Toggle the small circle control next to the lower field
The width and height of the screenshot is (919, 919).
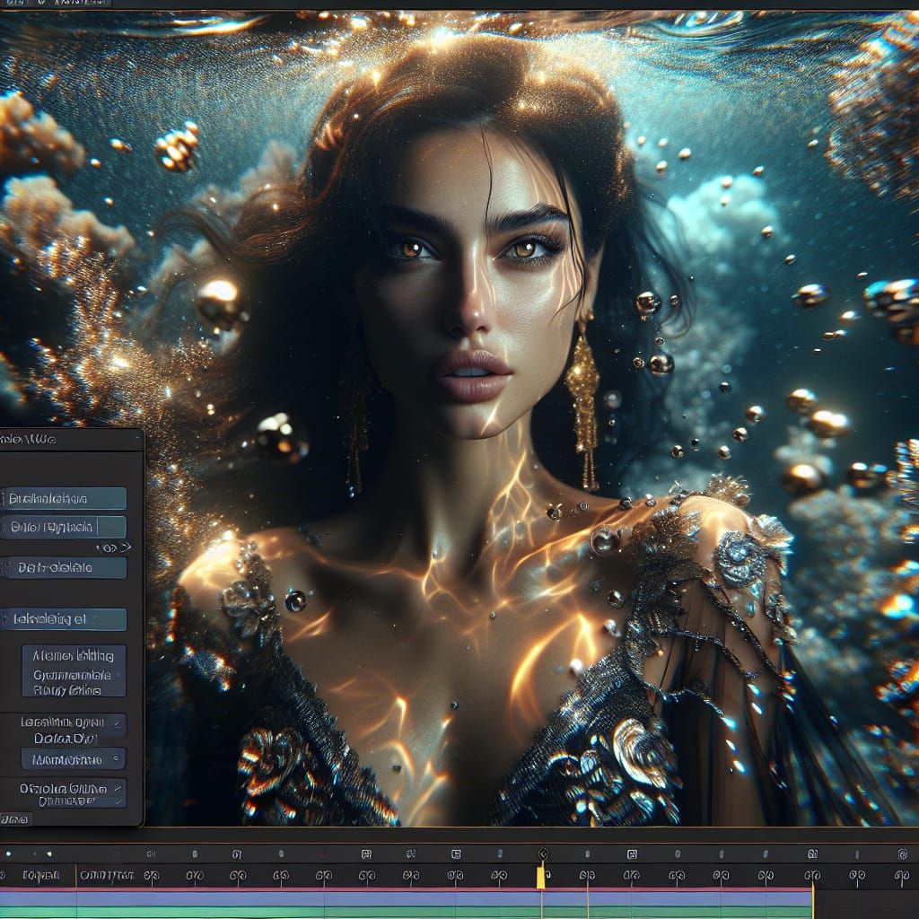pos(117,757)
